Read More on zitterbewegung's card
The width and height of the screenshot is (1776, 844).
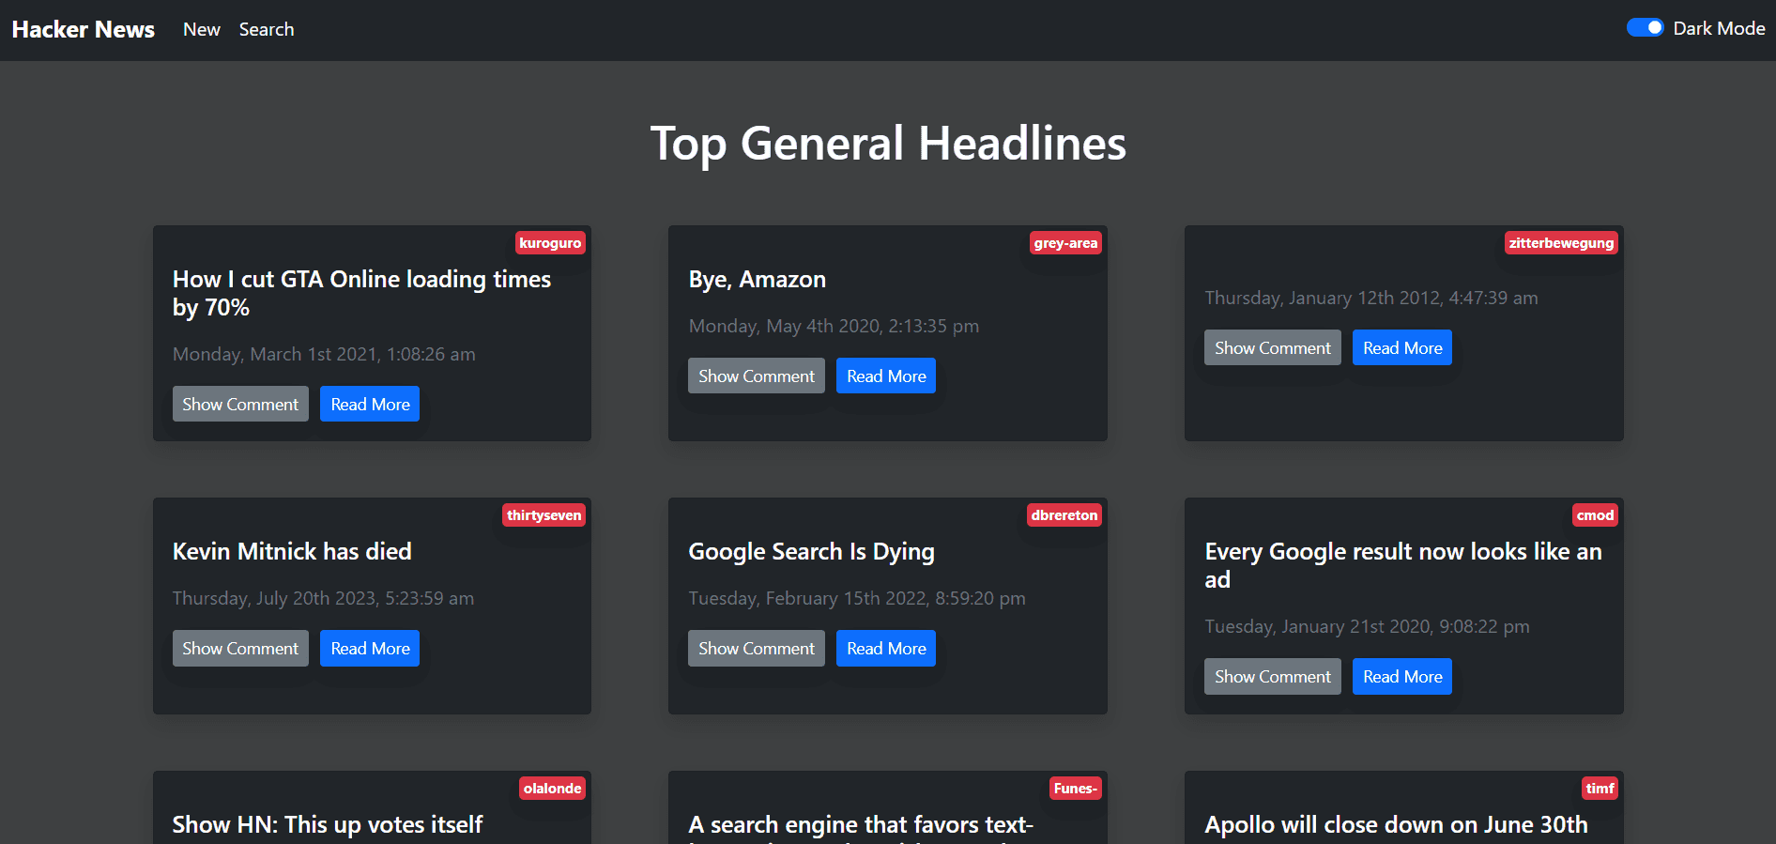[1402, 347]
